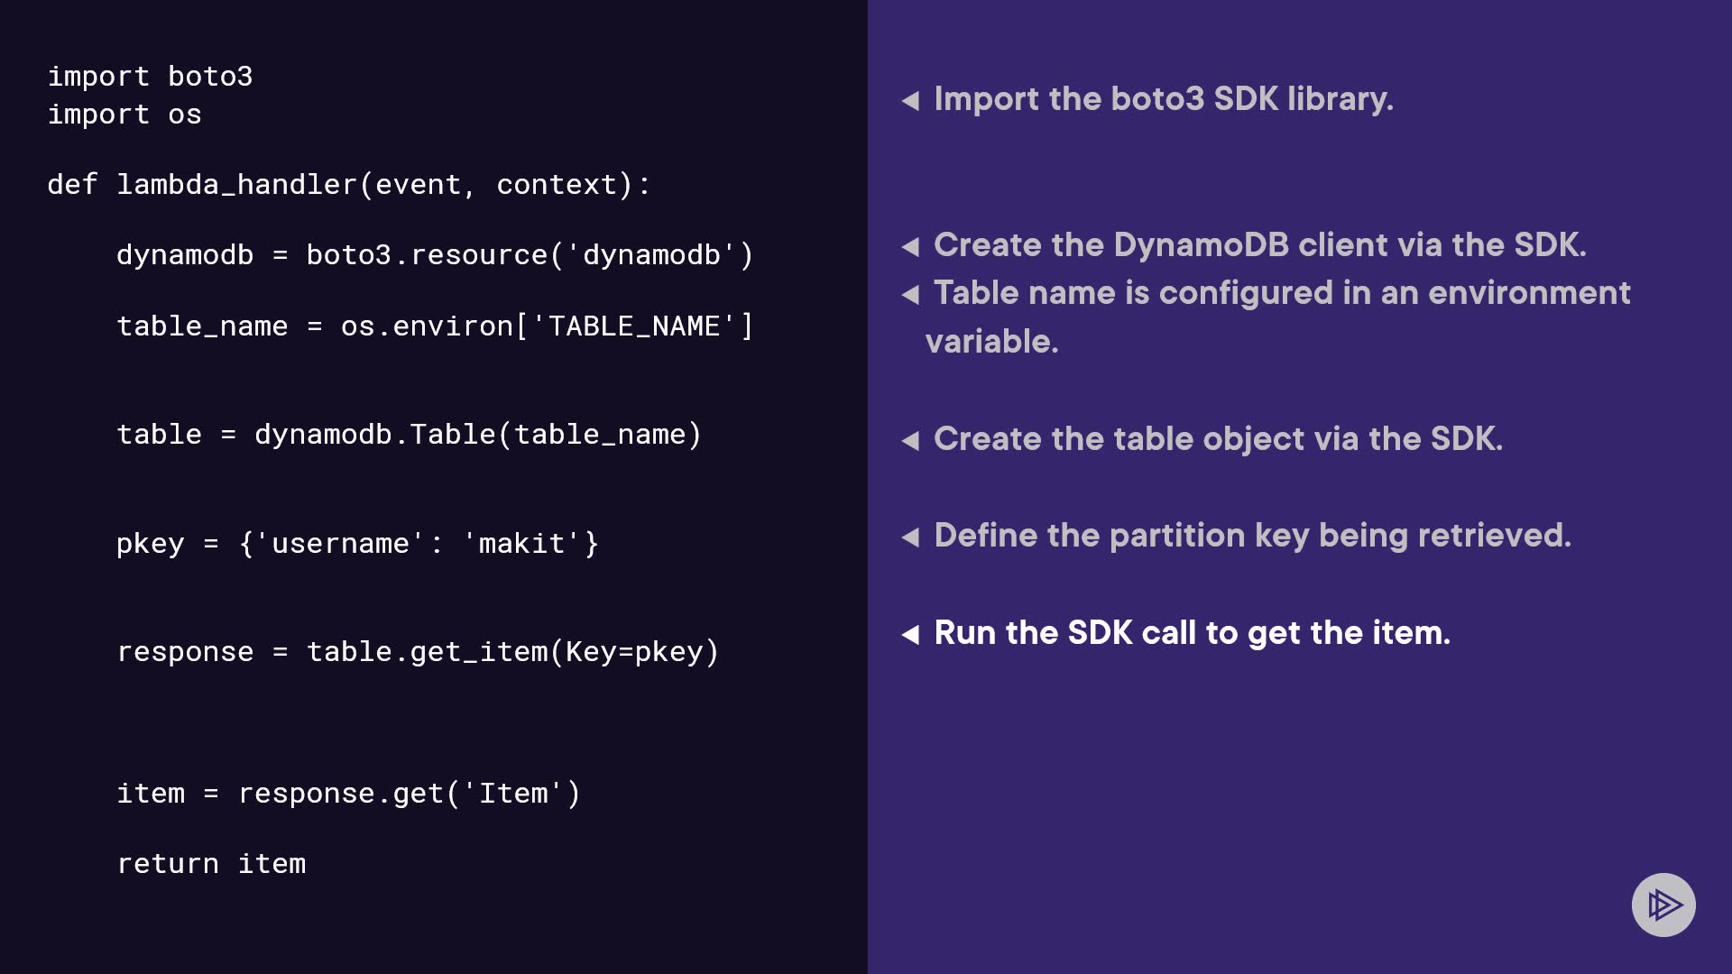The image size is (1732, 974).
Task: Click the "import boto3" code line
Action: pos(150,77)
